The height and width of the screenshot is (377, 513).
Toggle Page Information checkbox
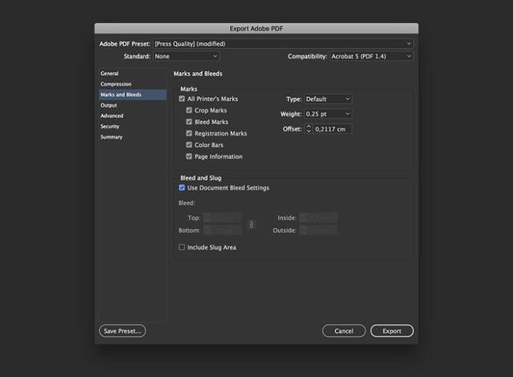pyautogui.click(x=189, y=156)
